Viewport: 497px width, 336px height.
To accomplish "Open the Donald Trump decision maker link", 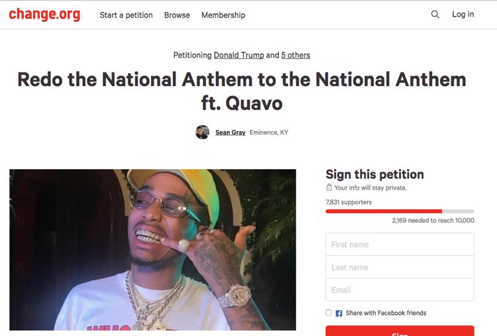I will [239, 55].
